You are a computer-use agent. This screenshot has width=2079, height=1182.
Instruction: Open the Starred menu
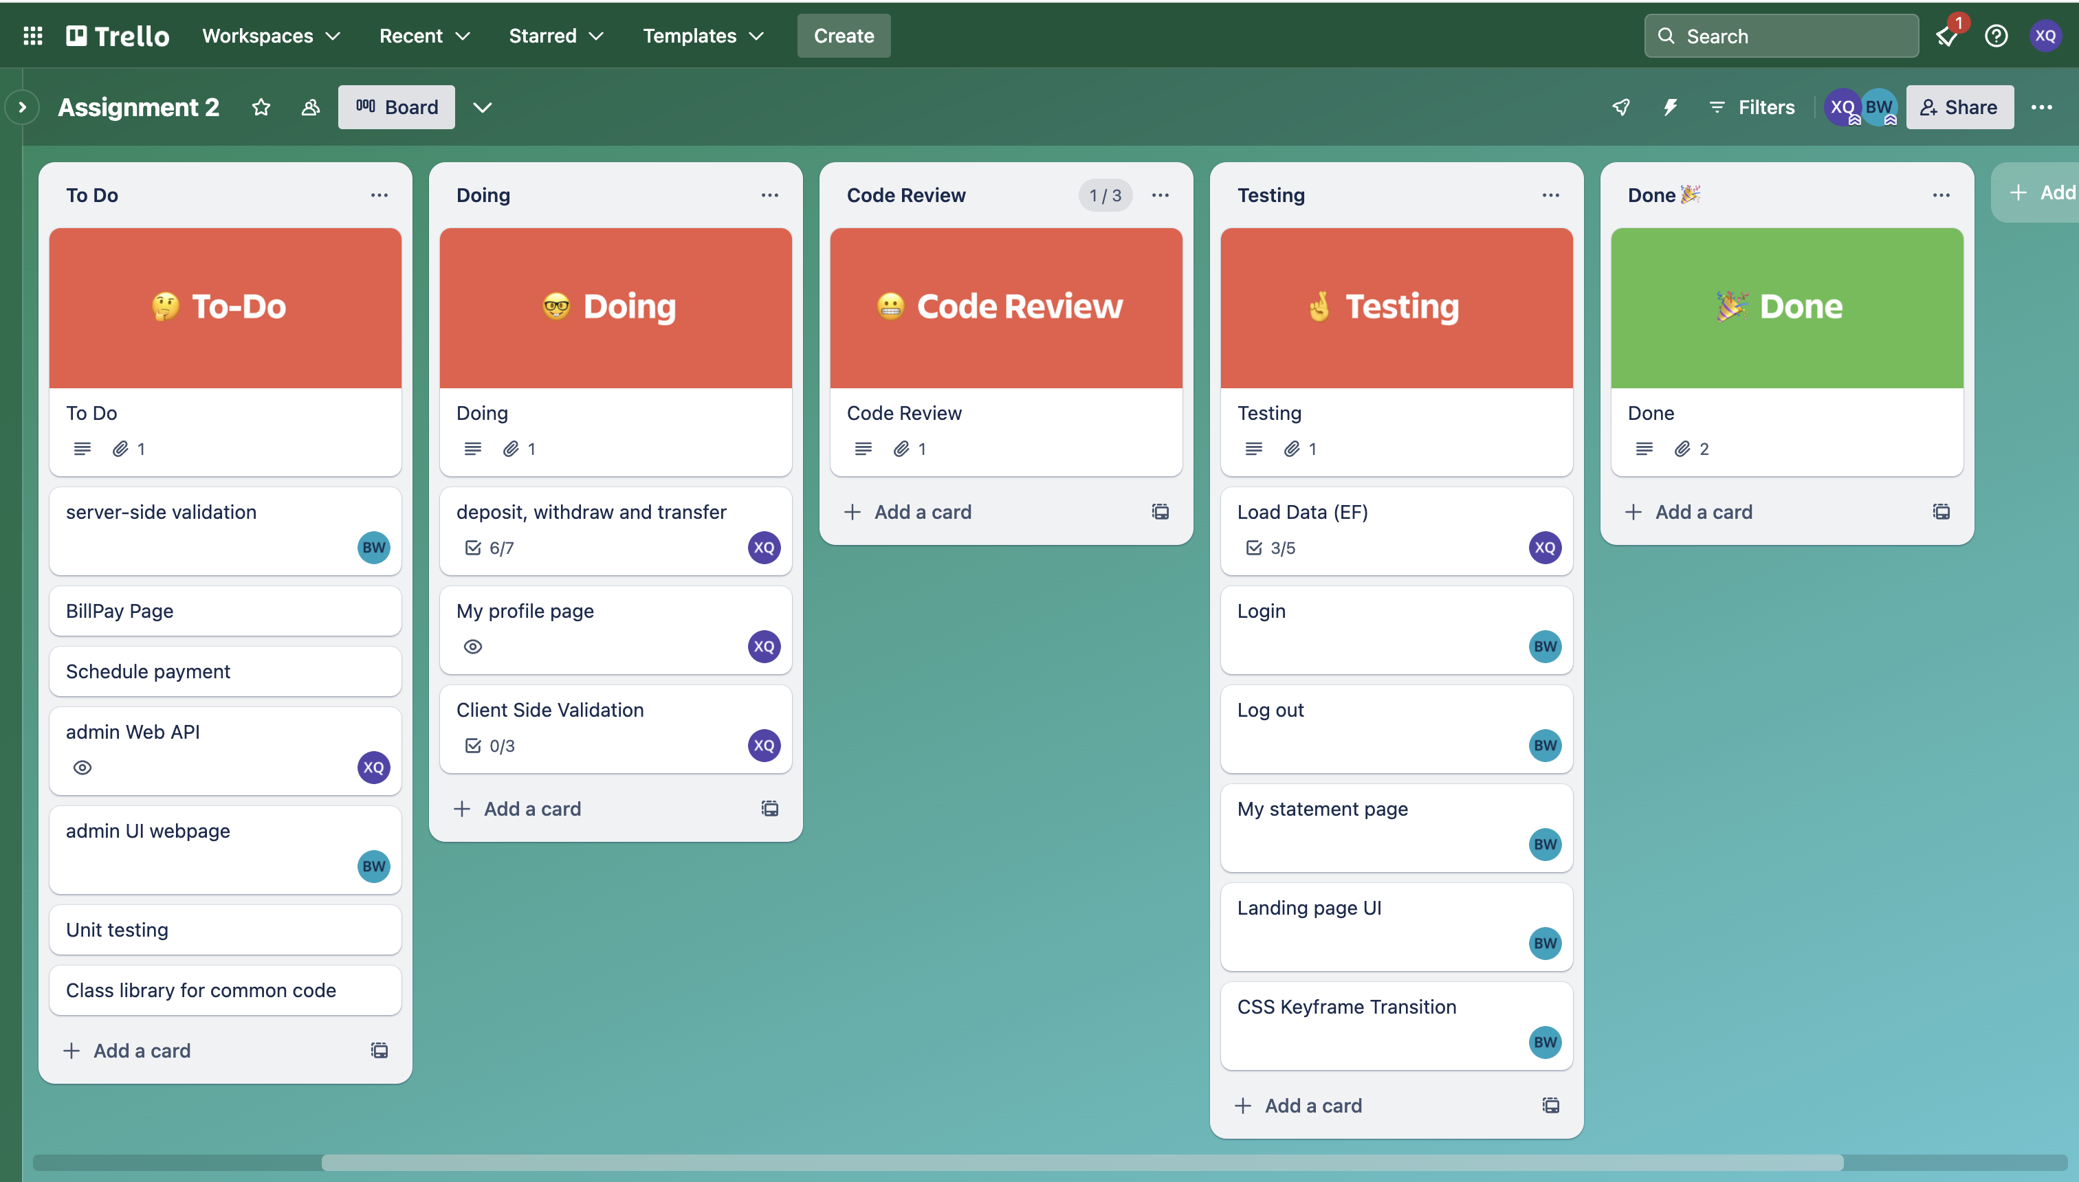click(555, 36)
